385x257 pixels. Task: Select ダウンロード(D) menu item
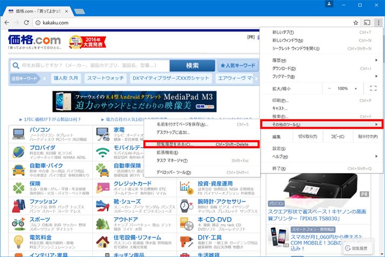coord(321,68)
